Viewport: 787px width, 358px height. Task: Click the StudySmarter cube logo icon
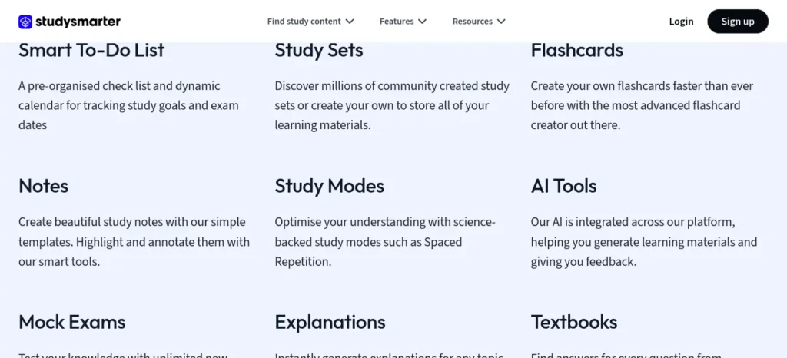25,22
